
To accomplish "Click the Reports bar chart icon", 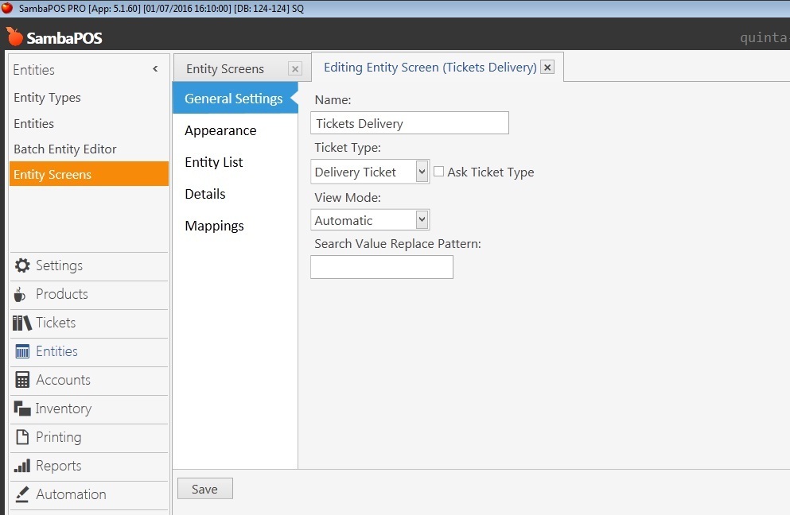I will click(x=22, y=466).
